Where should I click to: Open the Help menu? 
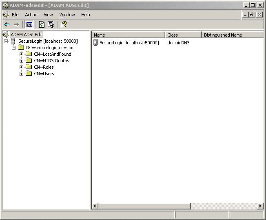tap(86, 15)
